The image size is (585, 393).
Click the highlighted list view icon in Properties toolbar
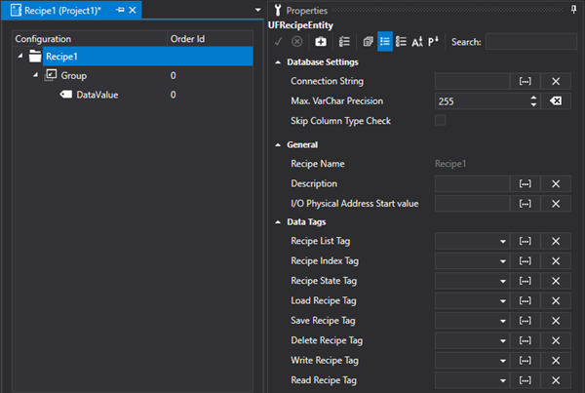pos(384,42)
